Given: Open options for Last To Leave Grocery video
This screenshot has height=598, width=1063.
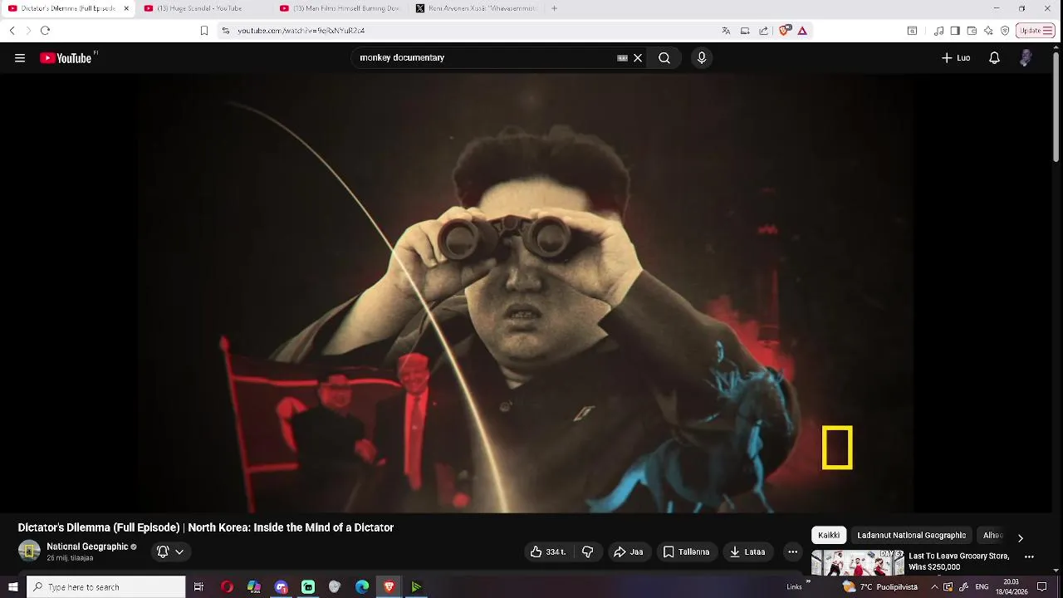Looking at the screenshot, I should [1029, 557].
